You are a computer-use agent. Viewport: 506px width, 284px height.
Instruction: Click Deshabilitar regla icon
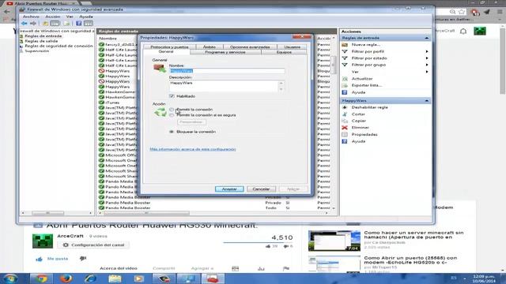coord(345,107)
